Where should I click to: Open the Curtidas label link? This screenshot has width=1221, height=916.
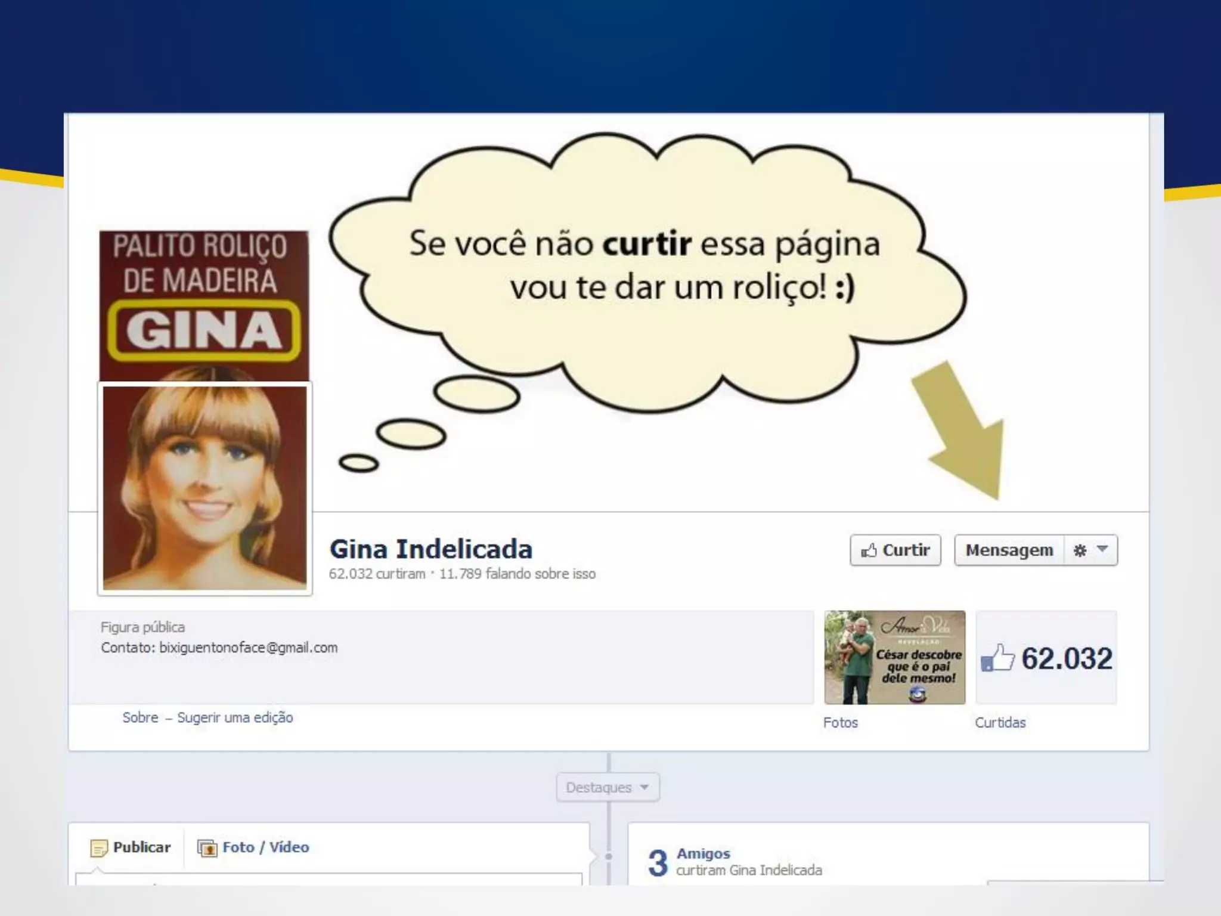[1000, 723]
